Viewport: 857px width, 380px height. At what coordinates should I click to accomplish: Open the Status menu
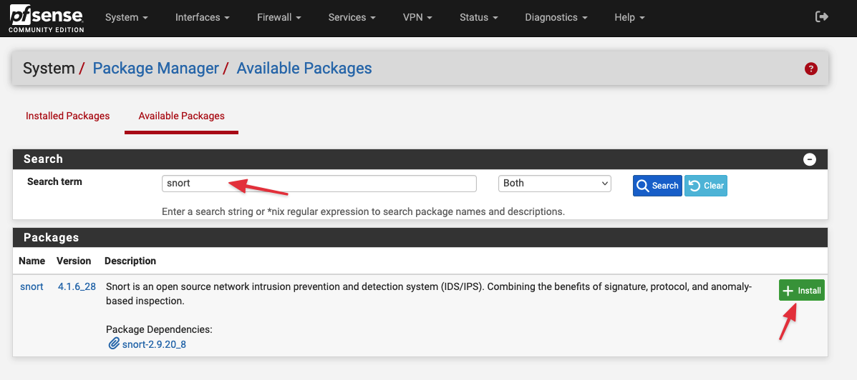point(478,17)
